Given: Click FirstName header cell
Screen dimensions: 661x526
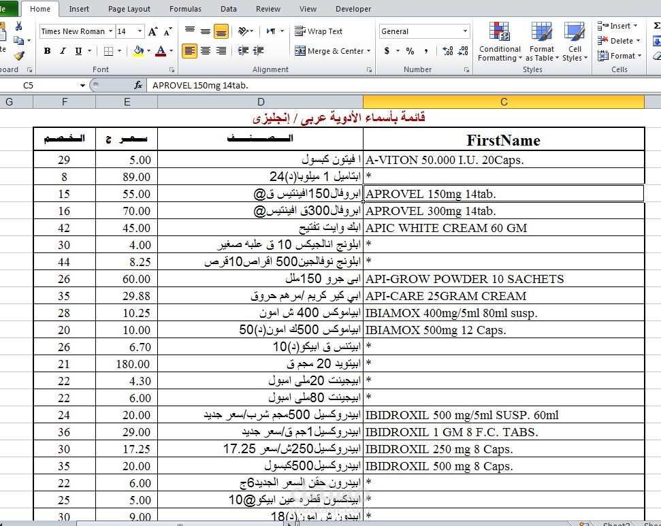Looking at the screenshot, I should (504, 140).
